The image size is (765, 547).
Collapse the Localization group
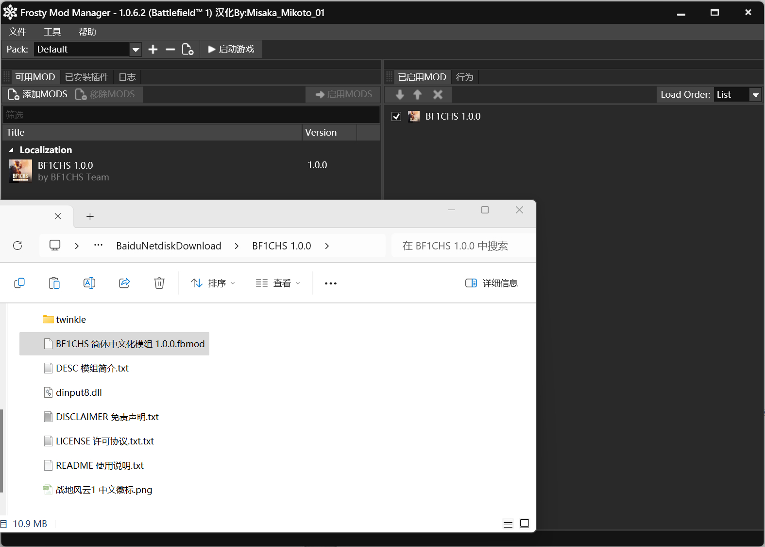tap(11, 150)
